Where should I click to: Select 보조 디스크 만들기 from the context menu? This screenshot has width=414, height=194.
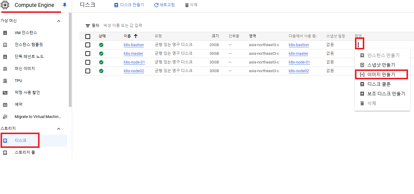point(382,94)
